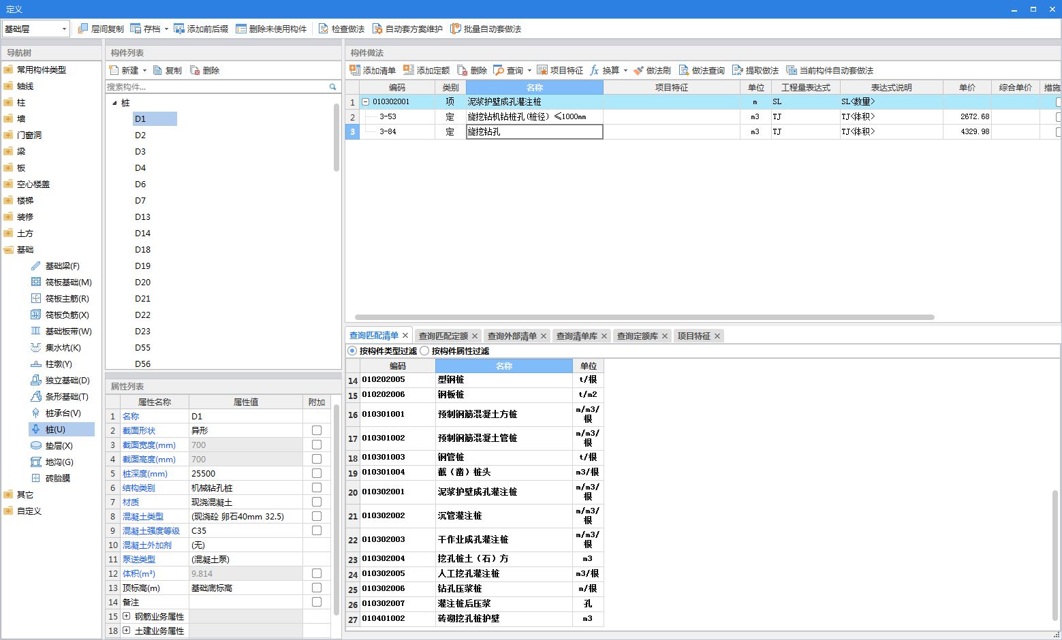Click 查询 toolbar icon
The width and height of the screenshot is (1062, 640).
pos(499,70)
